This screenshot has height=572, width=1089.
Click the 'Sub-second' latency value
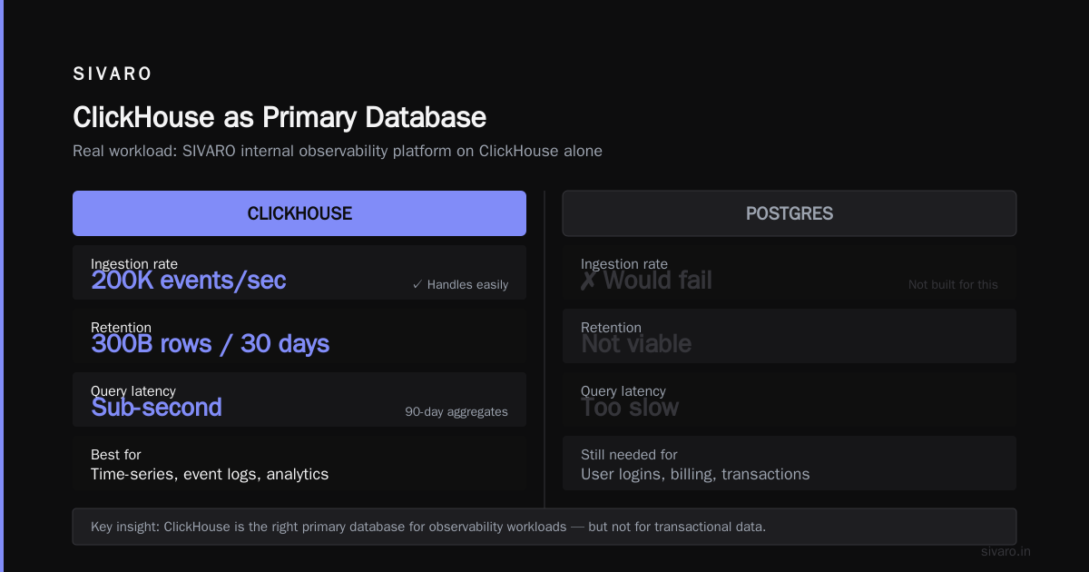pyautogui.click(x=156, y=408)
